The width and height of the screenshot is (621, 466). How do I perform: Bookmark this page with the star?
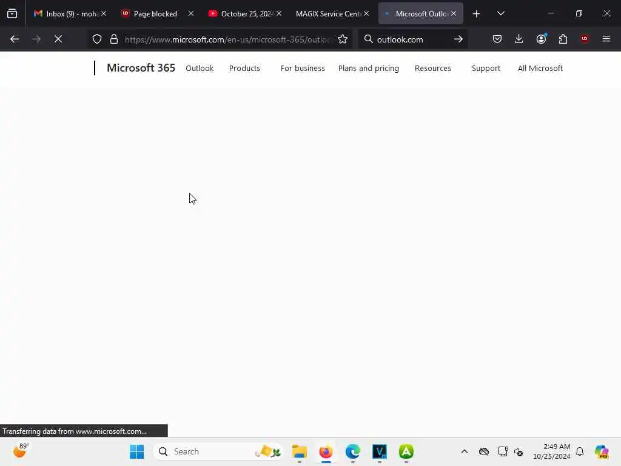(x=343, y=39)
